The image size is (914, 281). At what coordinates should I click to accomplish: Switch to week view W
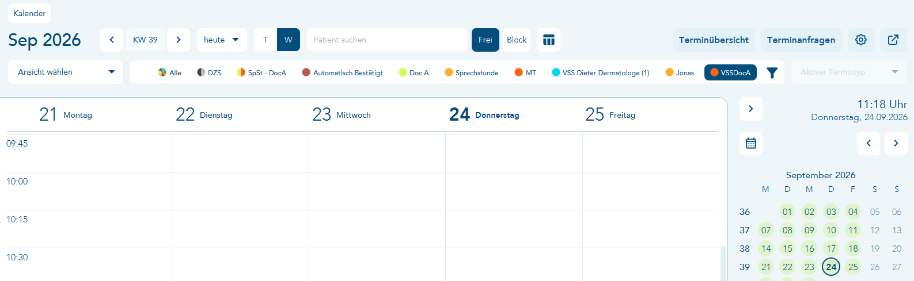pos(289,40)
